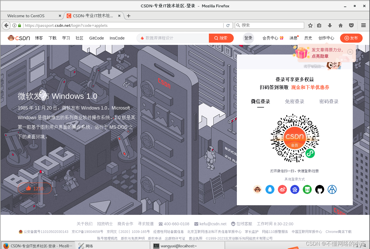Dismiss the 发文章得原力分 promo popup
Screen dimensions: 370x249
350,52
